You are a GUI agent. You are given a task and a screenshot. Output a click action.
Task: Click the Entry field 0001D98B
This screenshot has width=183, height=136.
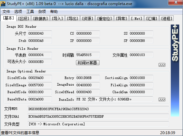coord(88,78)
